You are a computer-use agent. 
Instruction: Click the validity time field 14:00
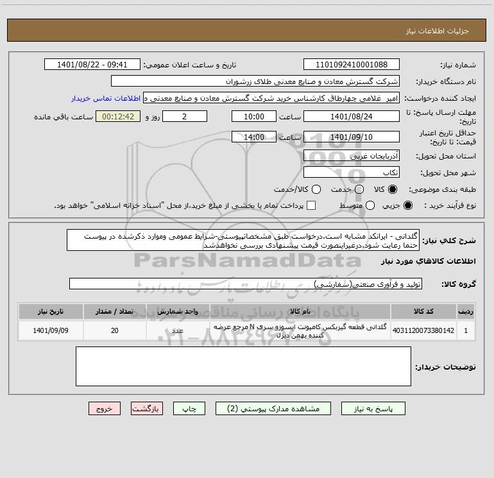(x=254, y=137)
